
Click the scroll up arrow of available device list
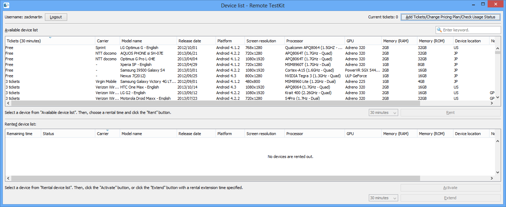tap(498, 48)
